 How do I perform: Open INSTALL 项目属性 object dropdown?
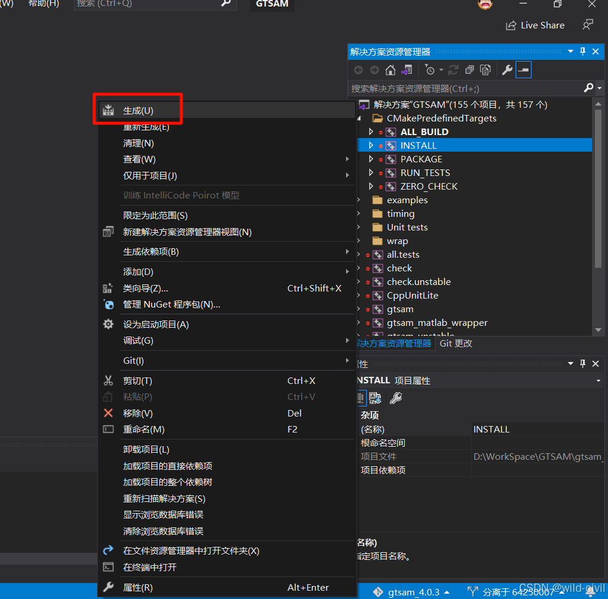[599, 381]
